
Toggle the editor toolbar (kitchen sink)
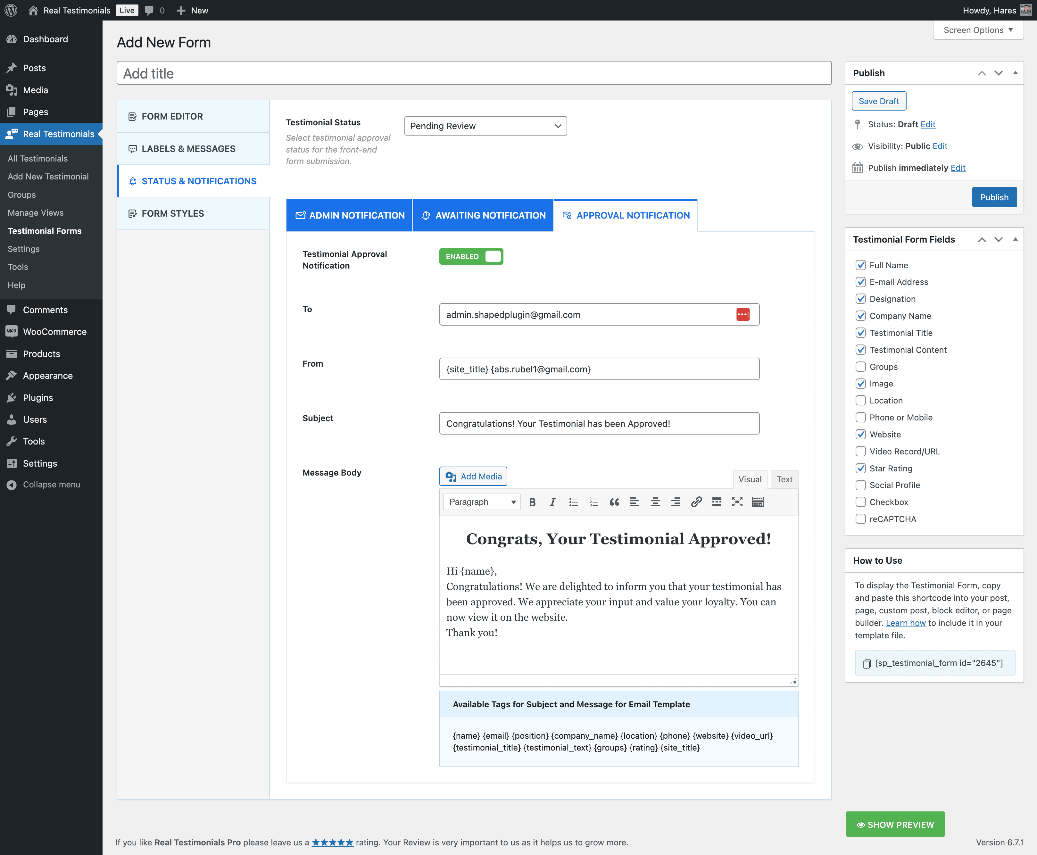(758, 502)
